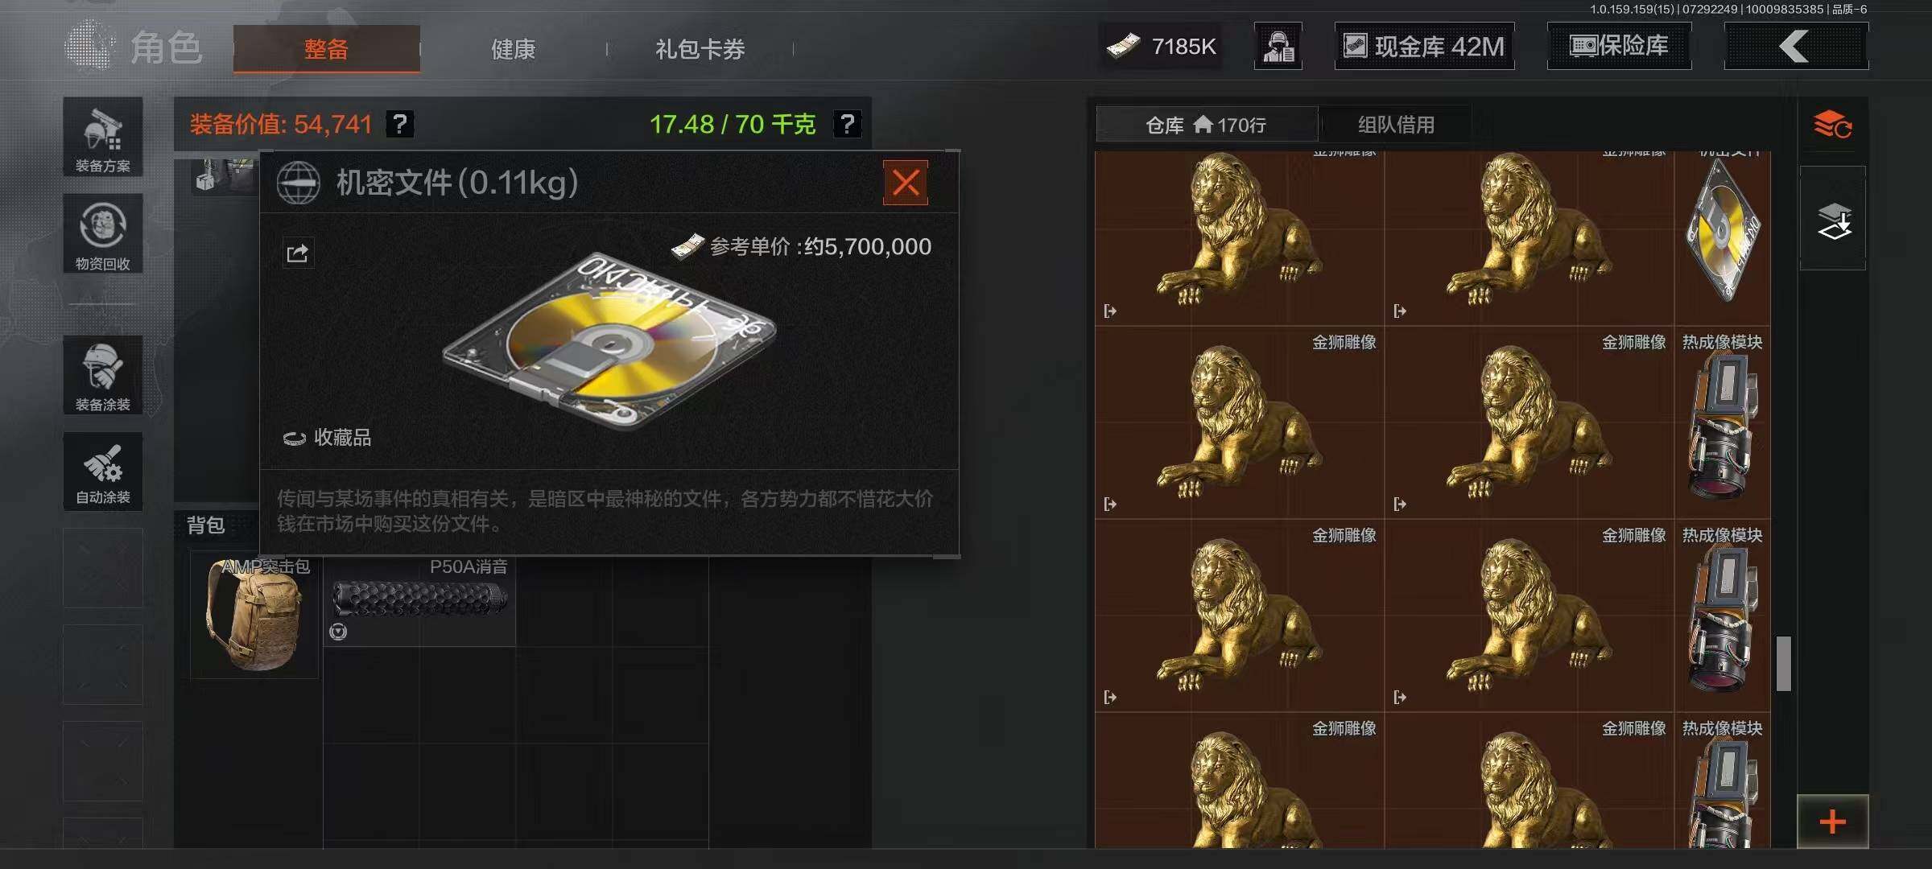The height and width of the screenshot is (869, 1932).
Task: Open the 装备方案 loadout icon
Action: [x=103, y=137]
